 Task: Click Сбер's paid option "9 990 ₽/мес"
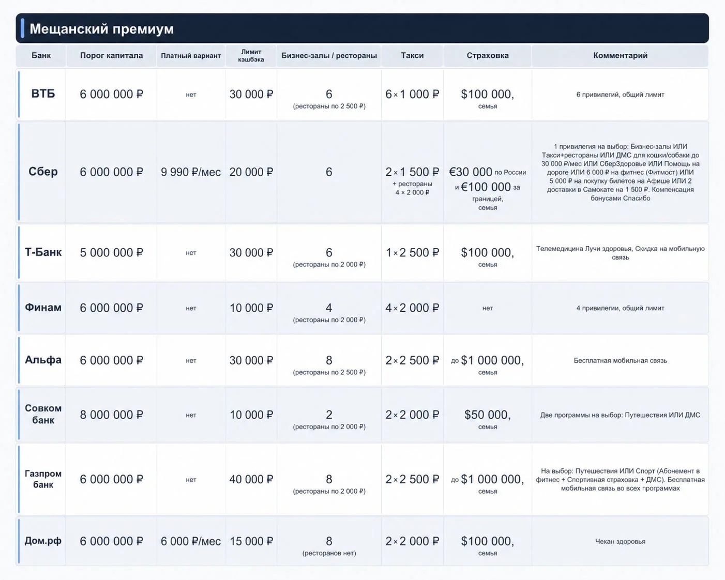tap(191, 172)
